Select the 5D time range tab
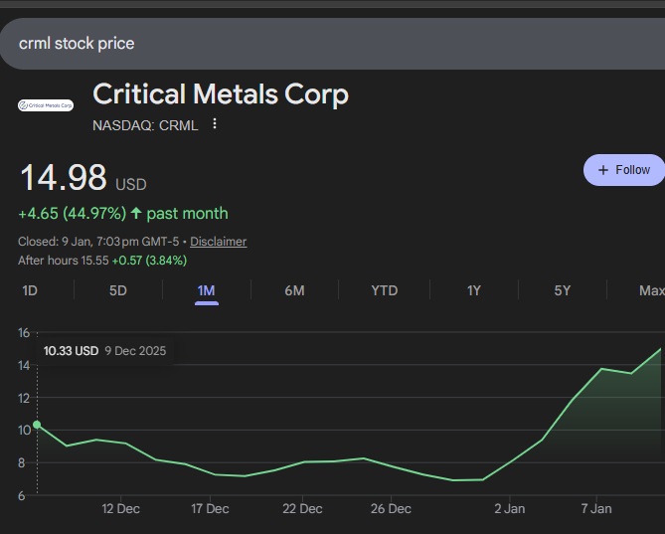 coord(118,290)
